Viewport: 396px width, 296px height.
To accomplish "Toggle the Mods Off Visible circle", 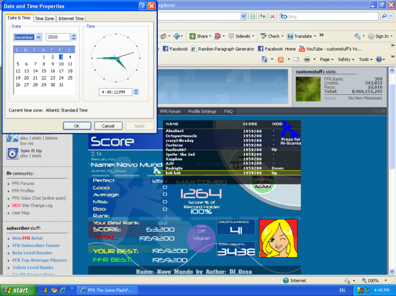I will click(201, 234).
